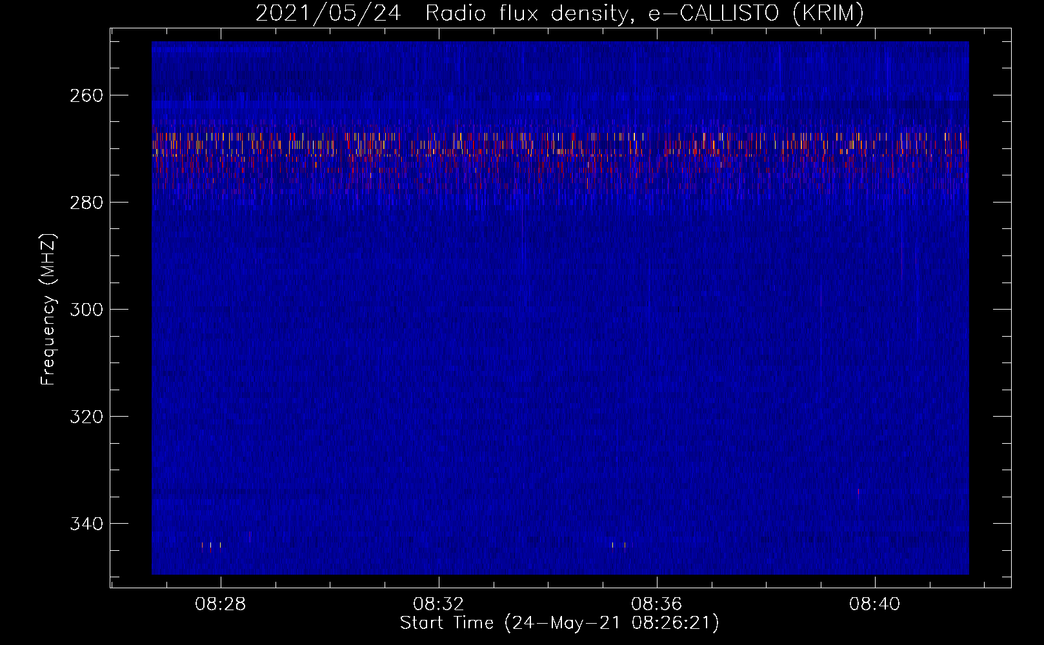The height and width of the screenshot is (645, 1044).
Task: Click the 260 frequency tick label
Action: point(86,95)
